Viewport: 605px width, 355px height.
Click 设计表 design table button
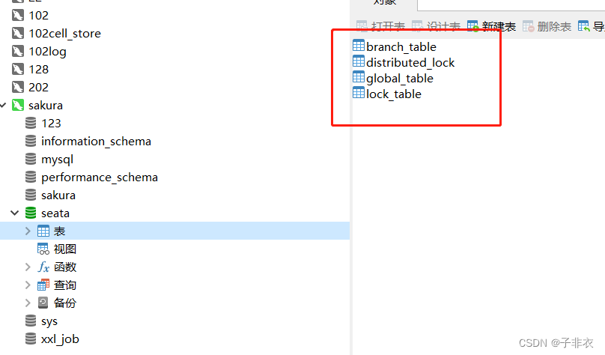pos(436,26)
